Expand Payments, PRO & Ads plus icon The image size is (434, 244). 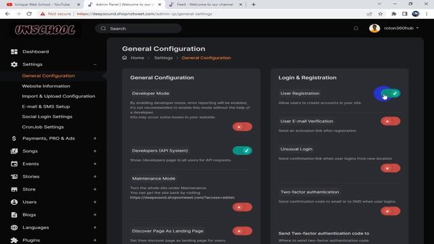[95, 138]
